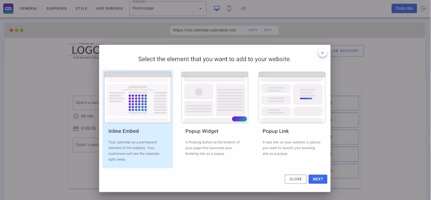
Task: Click EDIT next to the URL
Action: [268, 30]
